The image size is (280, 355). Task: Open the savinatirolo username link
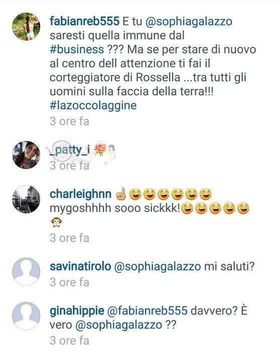pyautogui.click(x=80, y=266)
